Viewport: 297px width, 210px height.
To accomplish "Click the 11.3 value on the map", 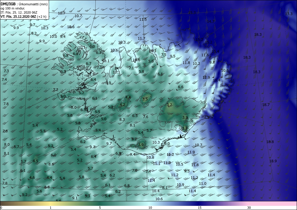I will pos(167,163).
